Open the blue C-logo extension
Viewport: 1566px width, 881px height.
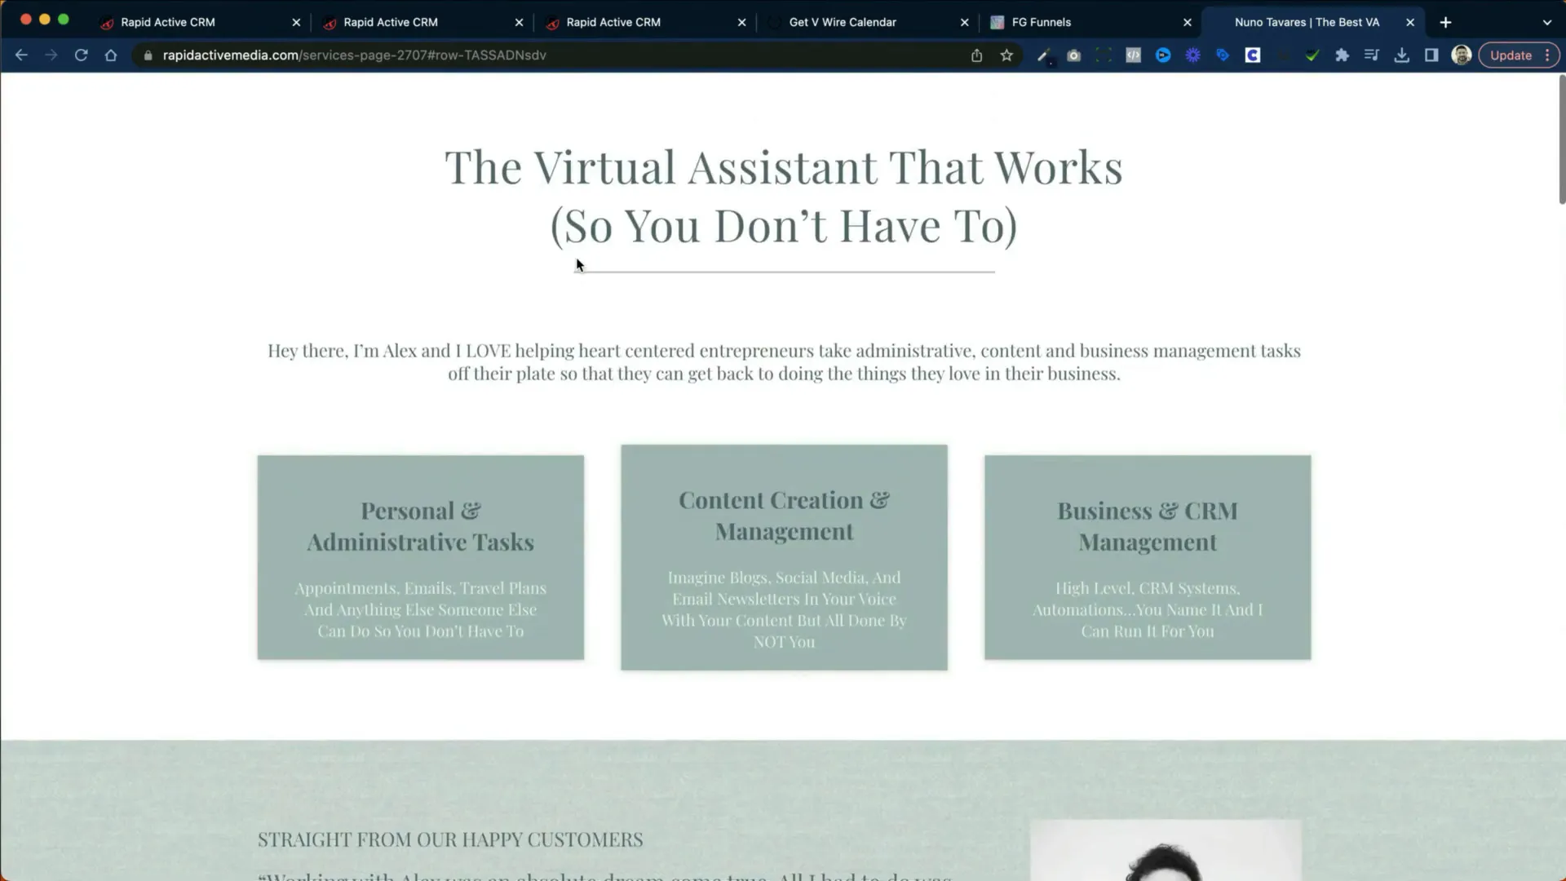click(1253, 55)
